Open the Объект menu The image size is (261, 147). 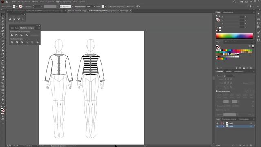35,2
